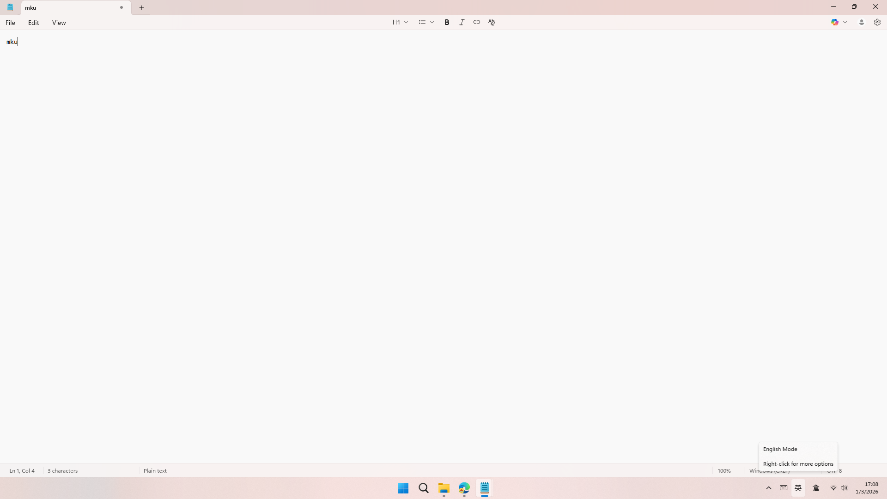The width and height of the screenshot is (887, 499).
Task: Open Windows Search from taskbar
Action: coord(423,488)
